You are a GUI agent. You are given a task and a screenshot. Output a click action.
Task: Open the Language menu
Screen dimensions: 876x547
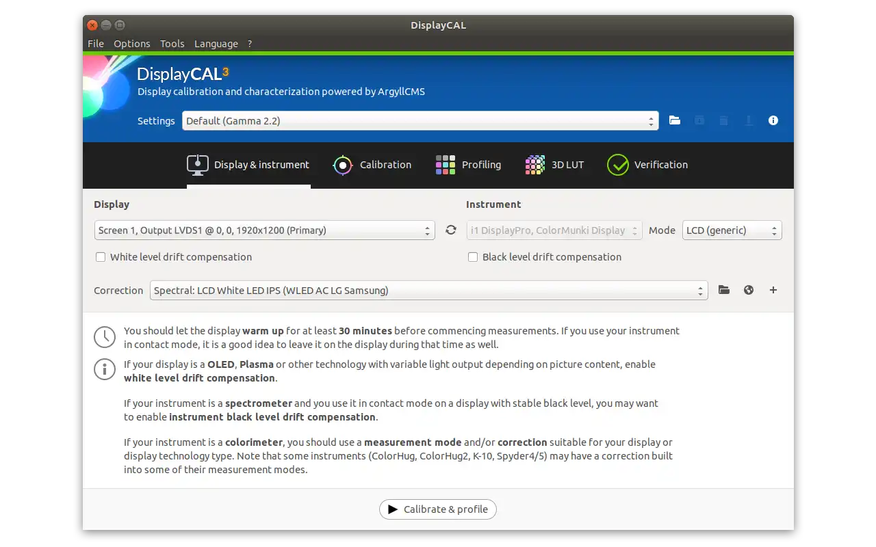pos(216,44)
